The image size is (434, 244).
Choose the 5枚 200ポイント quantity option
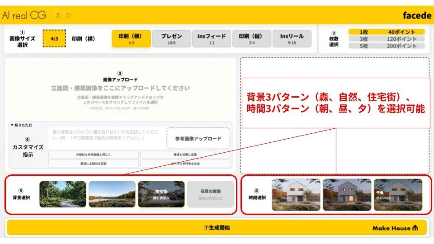387,46
